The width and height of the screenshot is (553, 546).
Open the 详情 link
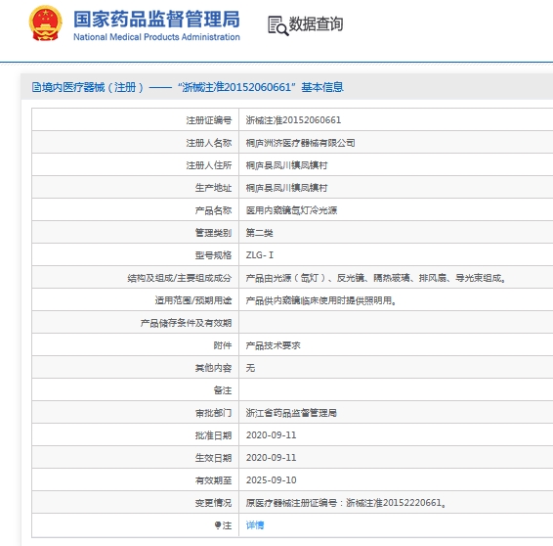[255, 525]
